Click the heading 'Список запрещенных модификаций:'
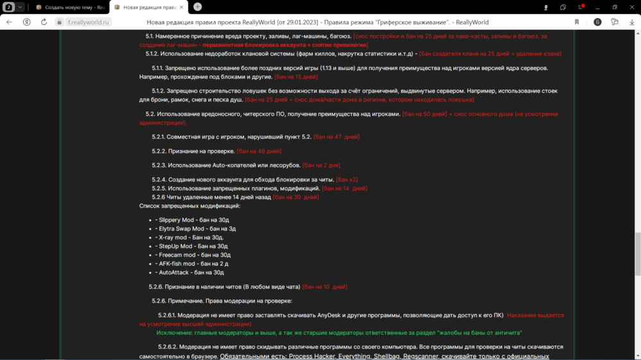Image resolution: width=641 pixels, height=360 pixels. click(x=190, y=206)
